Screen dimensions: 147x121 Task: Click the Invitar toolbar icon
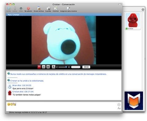9,9
